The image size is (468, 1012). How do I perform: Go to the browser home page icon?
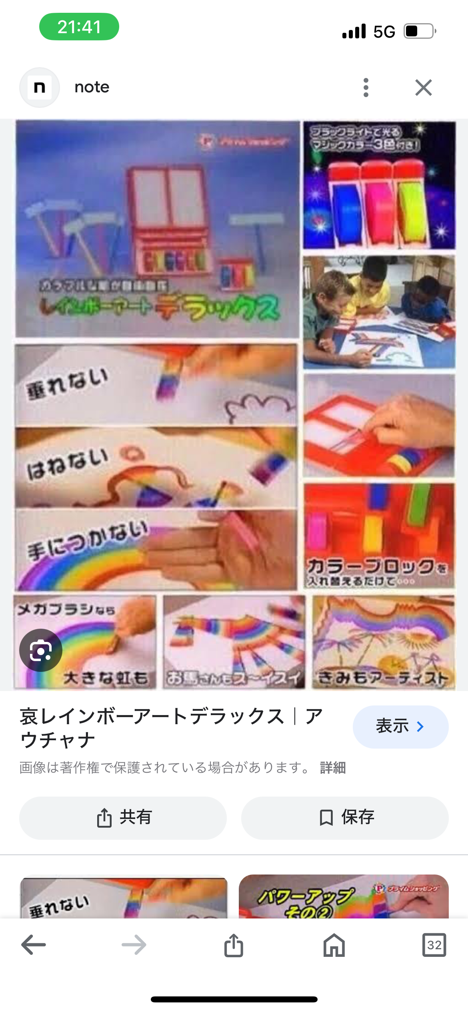click(334, 945)
